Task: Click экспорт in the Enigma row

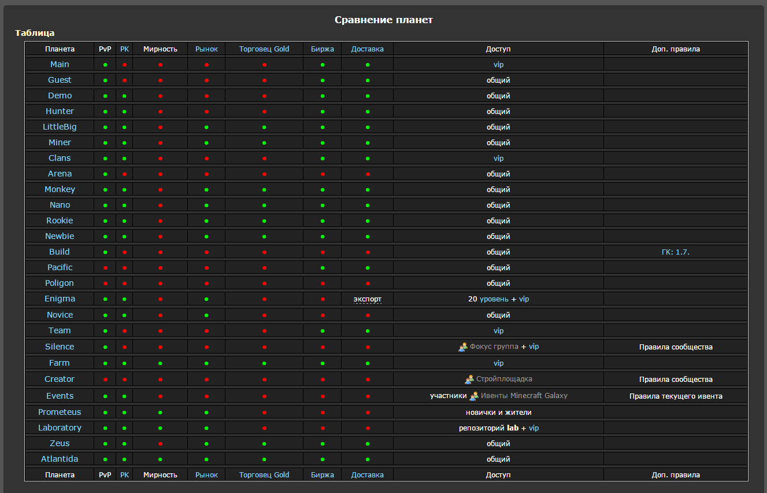Action: click(368, 299)
